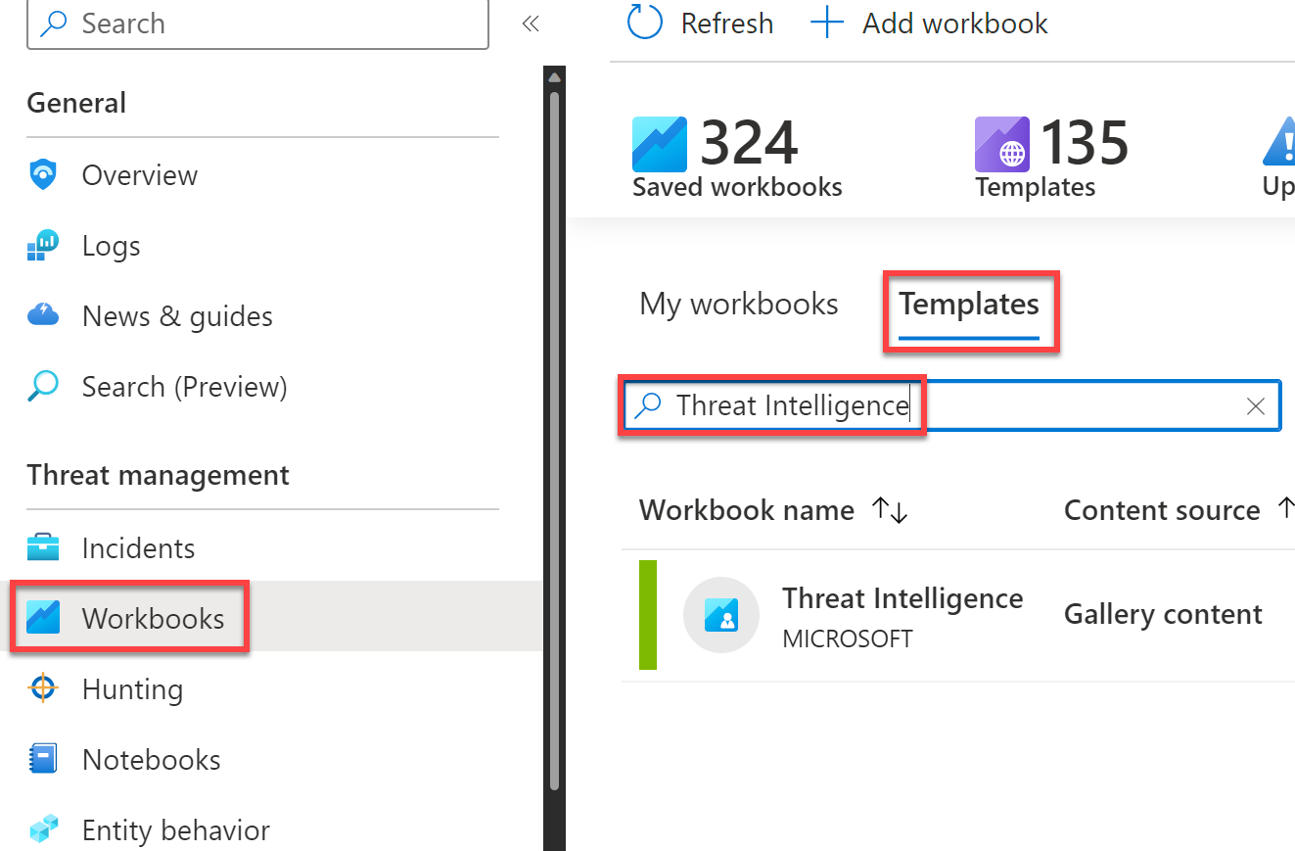Collapse the sidebar with double-chevron
1295x851 pixels.
point(531,24)
